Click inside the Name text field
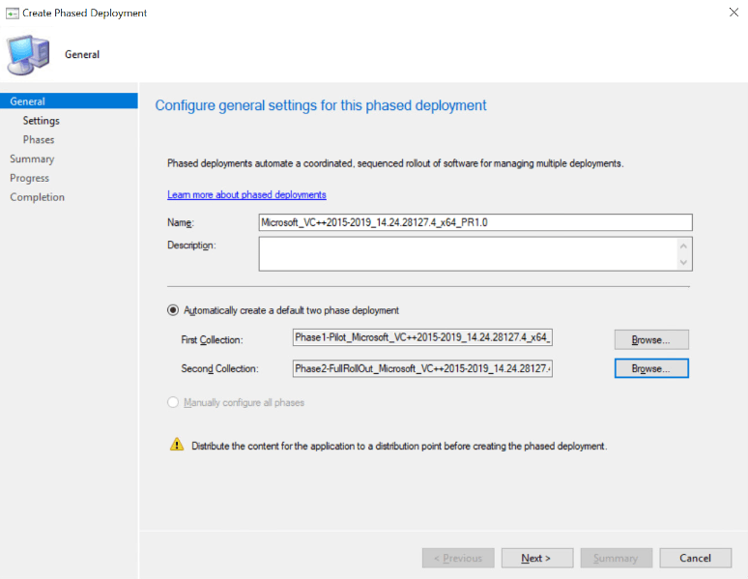Viewport: 748px width, 579px height. [475, 222]
